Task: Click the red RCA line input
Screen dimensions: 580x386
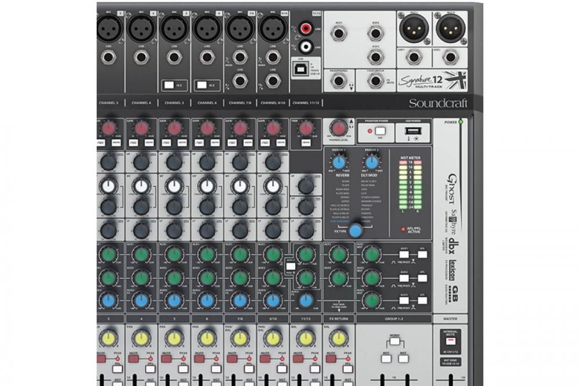Action: coord(305,27)
